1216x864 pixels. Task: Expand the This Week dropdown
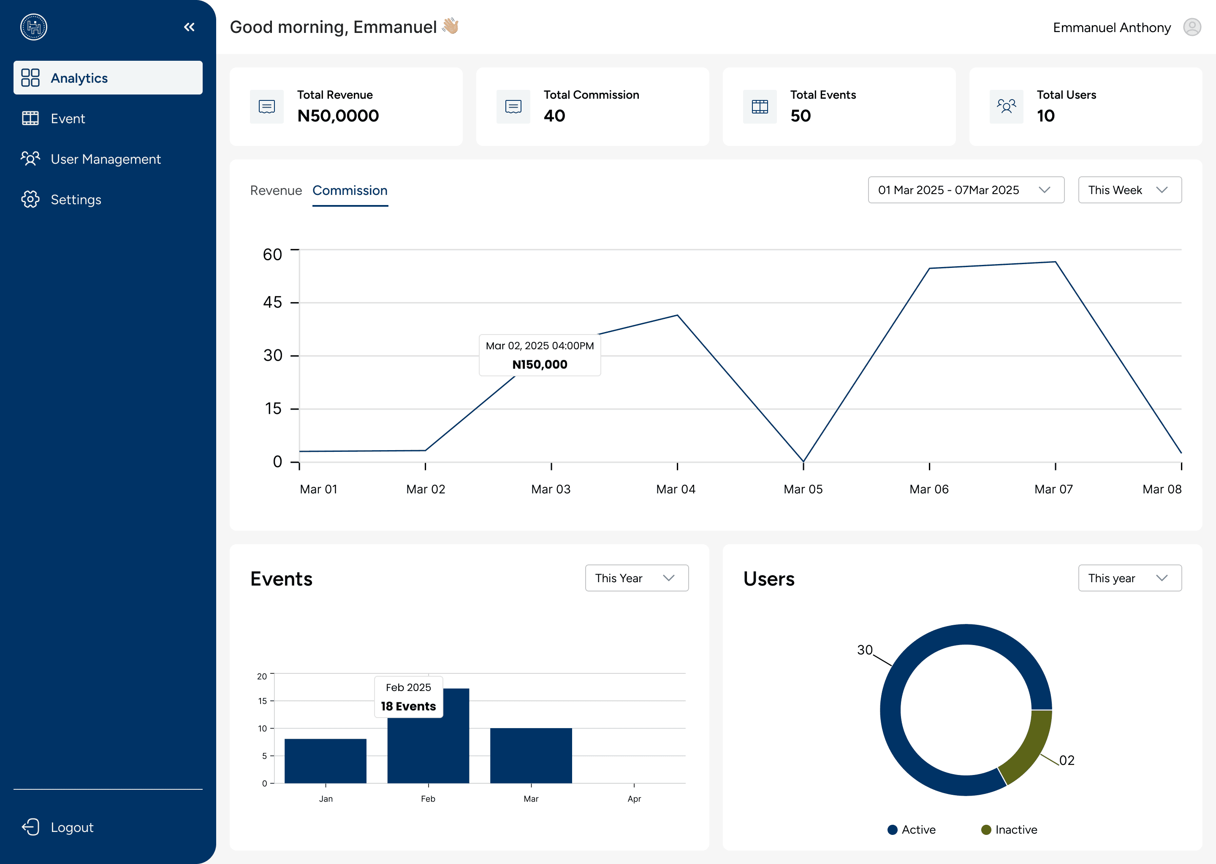point(1130,190)
